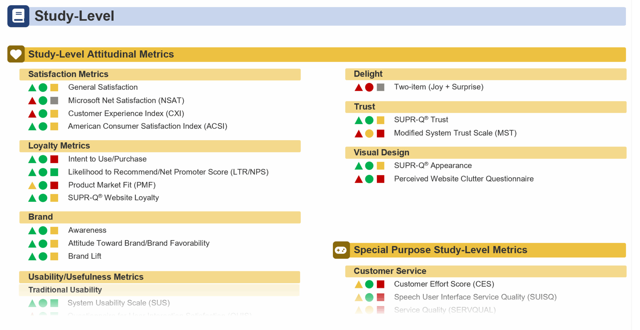Click the yellow triangle beside Product Market Fit
Screen dimensions: 640x330
[x=32, y=185]
